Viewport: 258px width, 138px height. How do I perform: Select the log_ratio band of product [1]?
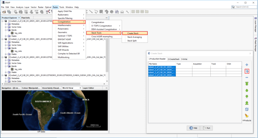tap(18, 33)
